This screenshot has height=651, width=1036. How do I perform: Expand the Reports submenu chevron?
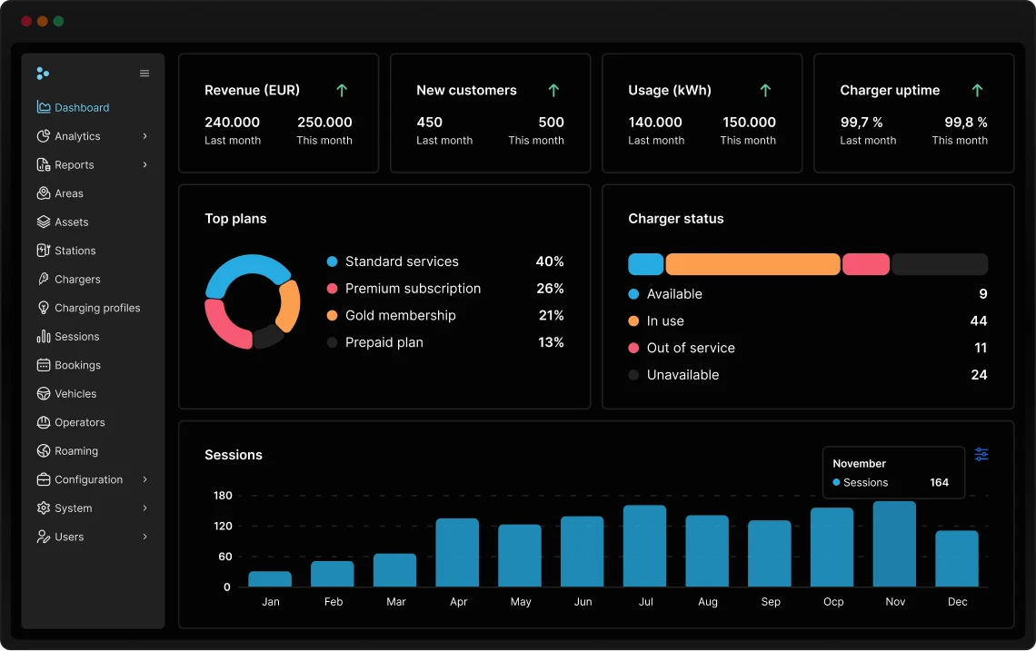coord(144,164)
